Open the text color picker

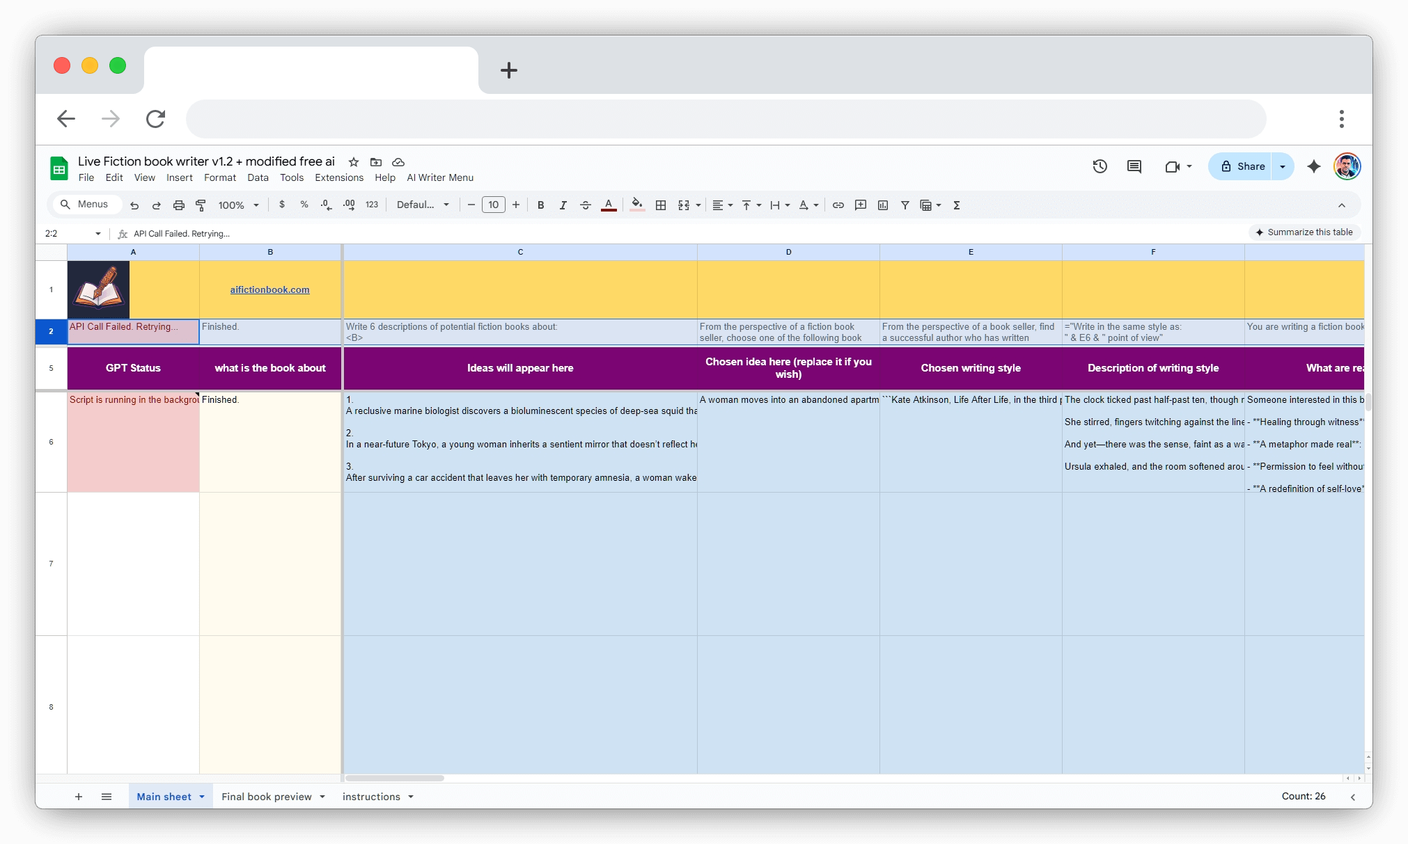609,205
